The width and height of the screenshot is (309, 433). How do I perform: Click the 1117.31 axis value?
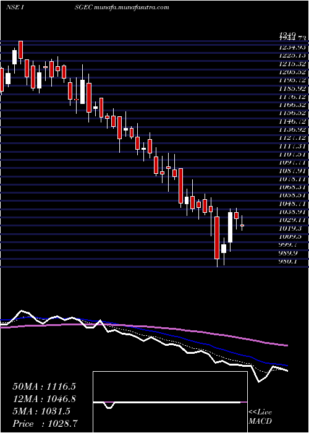click(x=292, y=146)
